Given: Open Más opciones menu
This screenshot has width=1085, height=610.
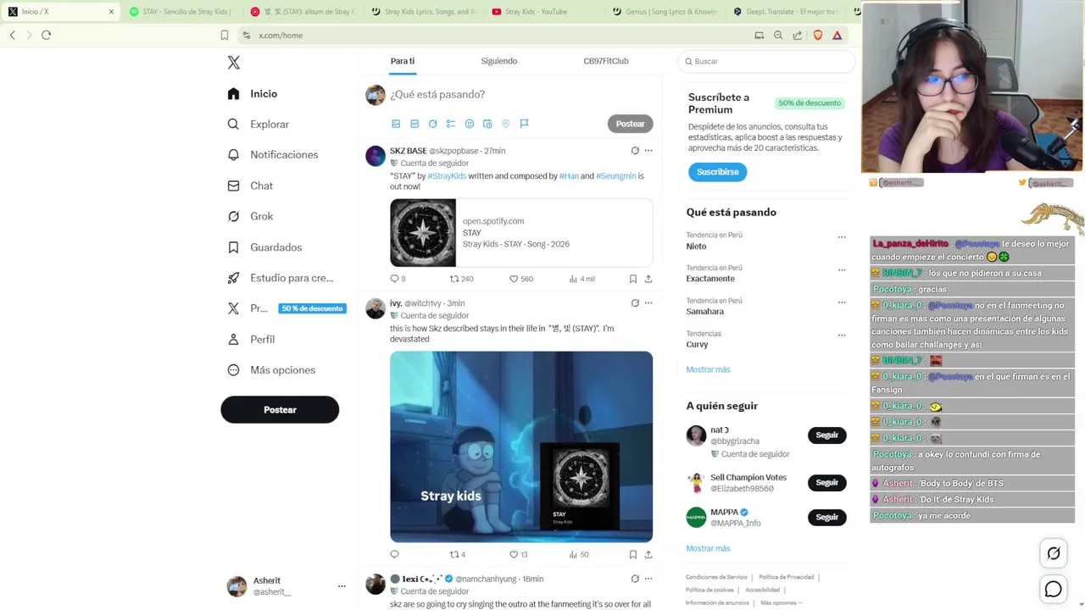Looking at the screenshot, I should (271, 370).
